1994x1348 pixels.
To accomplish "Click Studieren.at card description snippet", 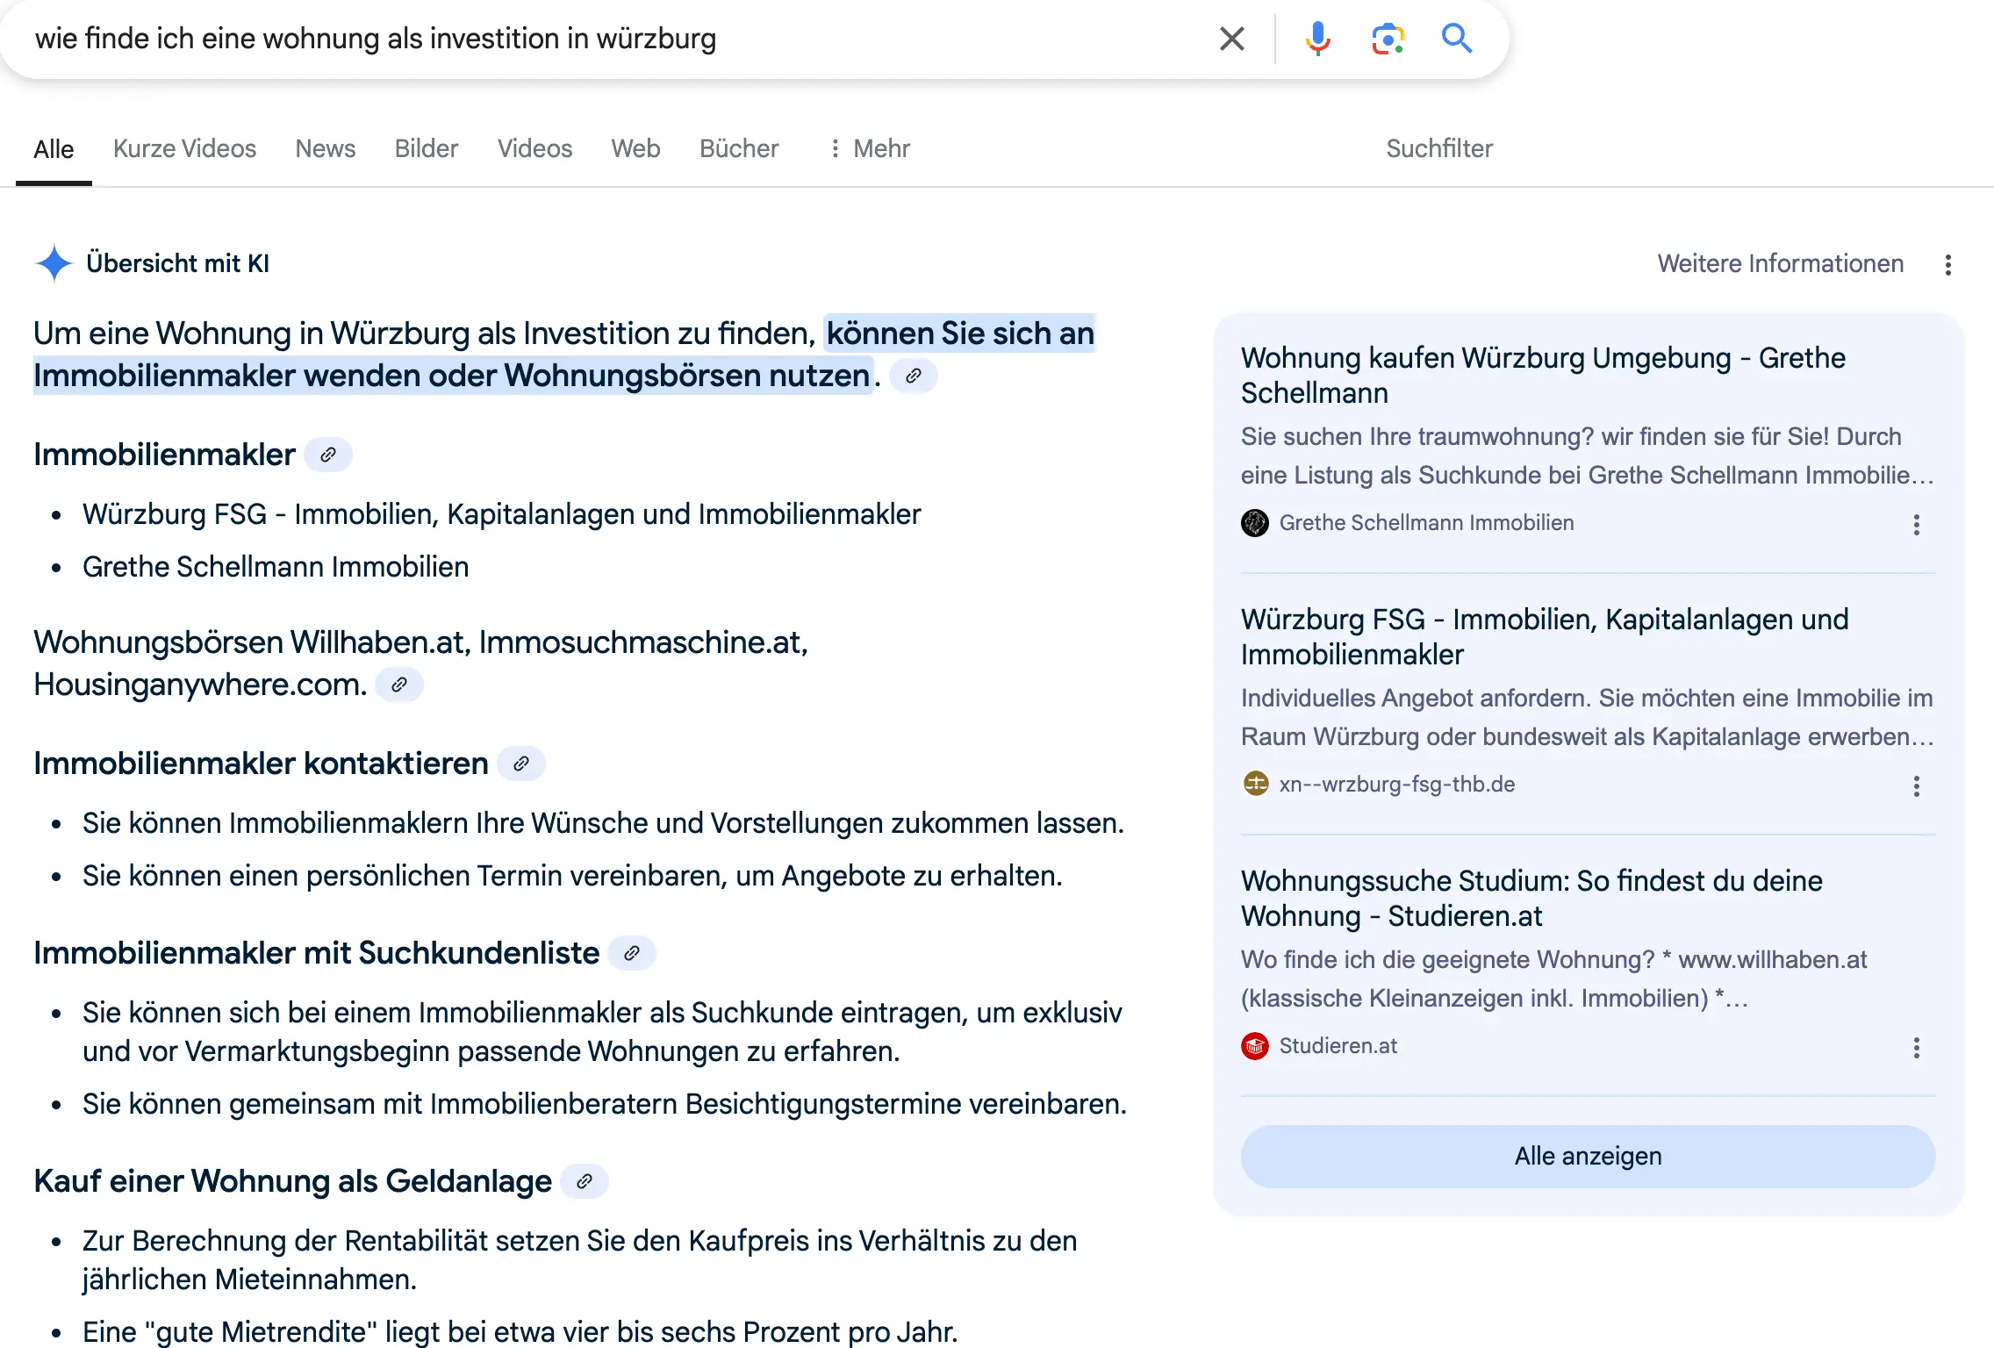I will coord(1553,979).
